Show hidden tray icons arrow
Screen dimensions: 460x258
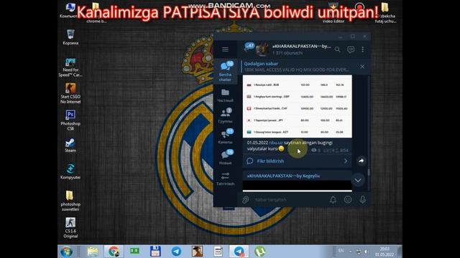(x=350, y=252)
